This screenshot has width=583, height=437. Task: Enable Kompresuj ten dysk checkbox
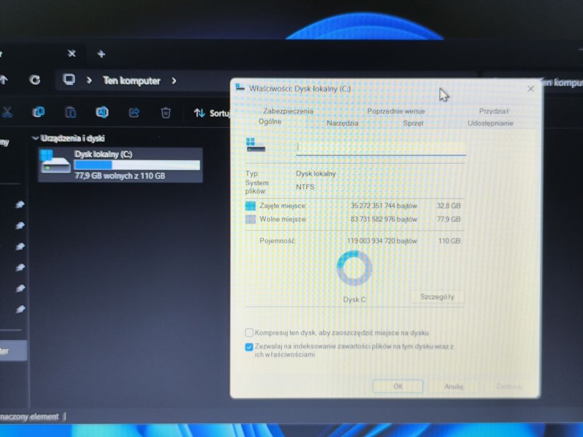[249, 332]
